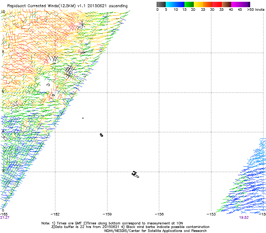Image resolution: width=266 pixels, height=233 pixels.
Task: Click the longitude label -159
Action: click(x=107, y=214)
